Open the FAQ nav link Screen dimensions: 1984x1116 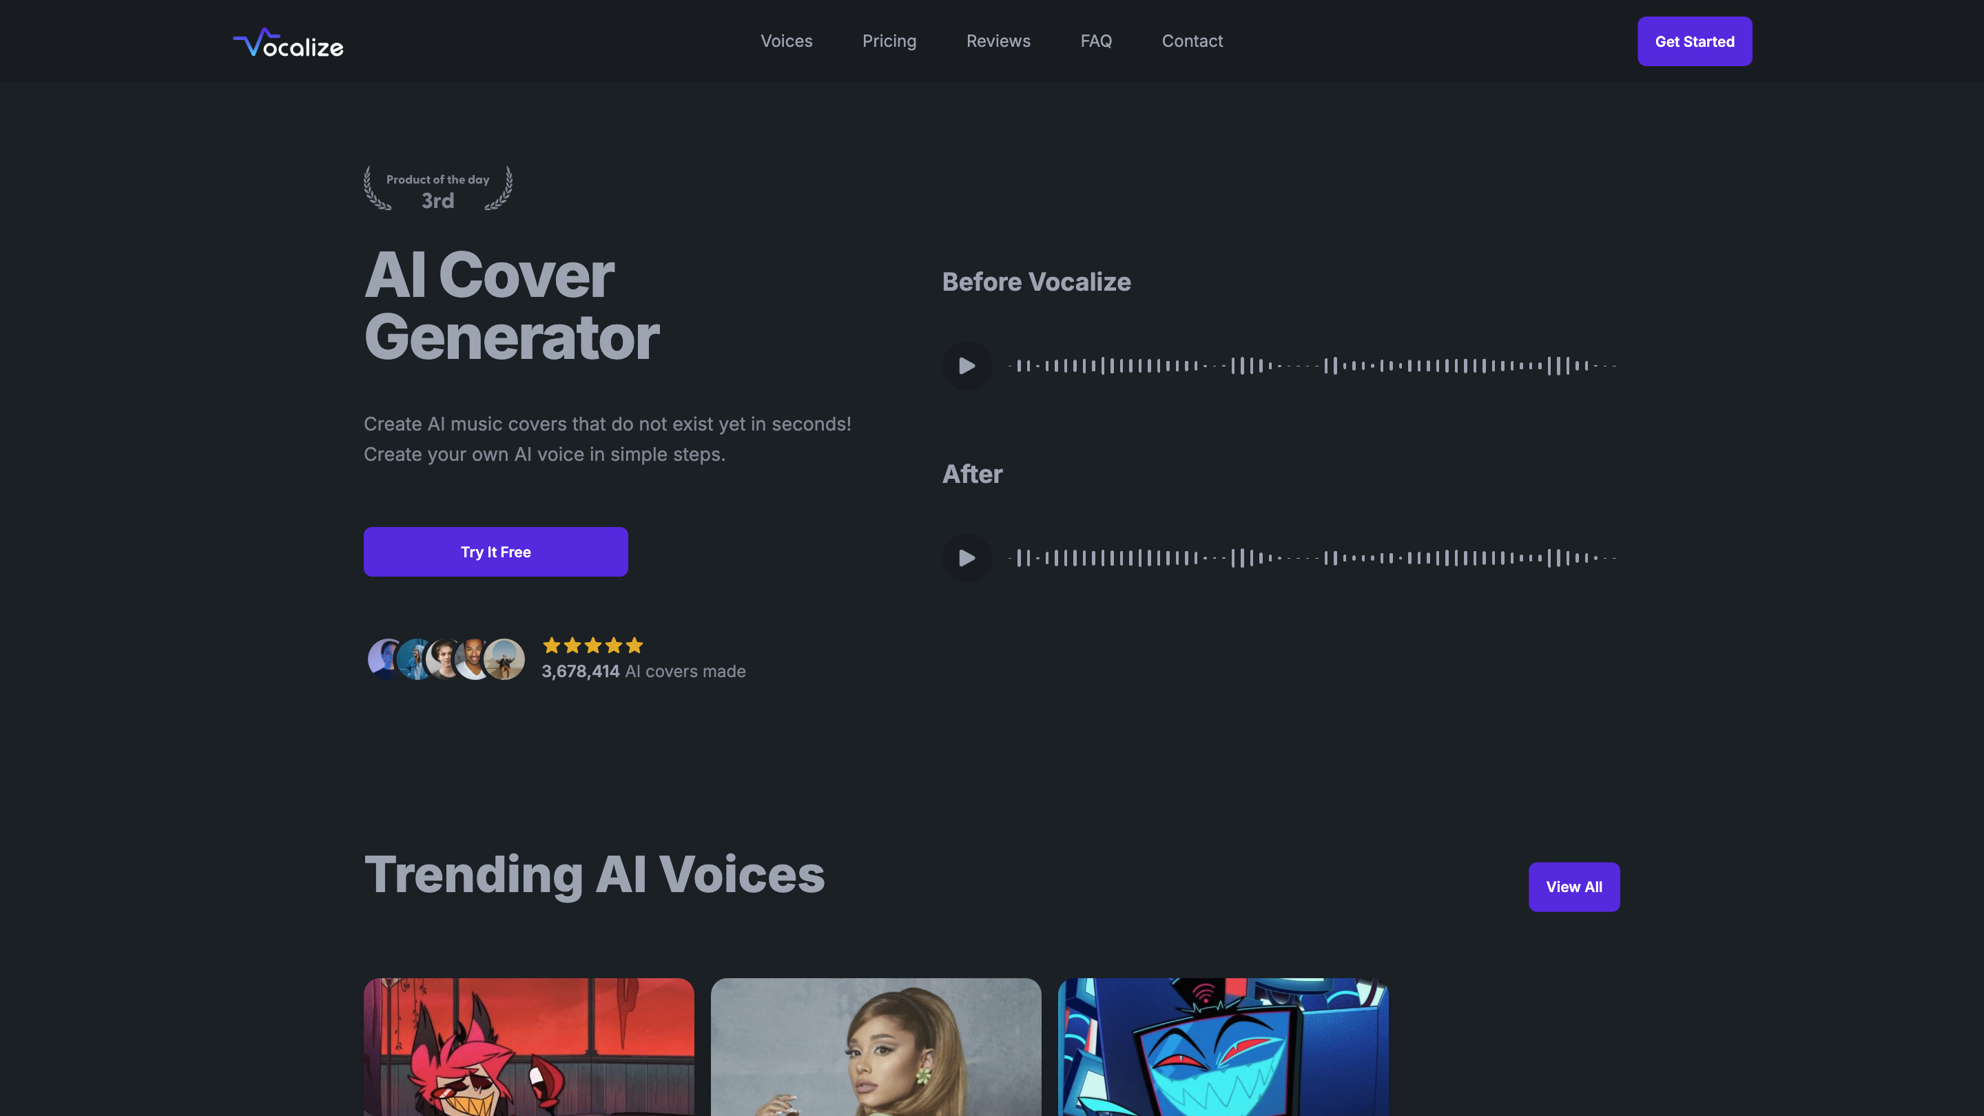point(1096,41)
